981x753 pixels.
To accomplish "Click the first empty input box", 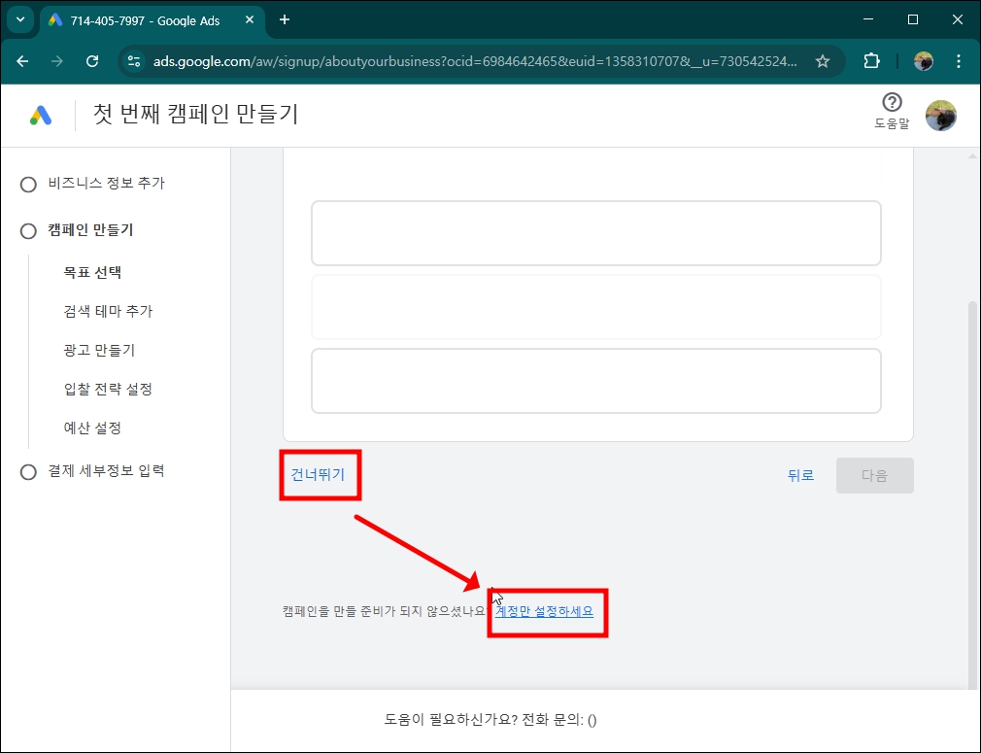I will (x=595, y=233).
